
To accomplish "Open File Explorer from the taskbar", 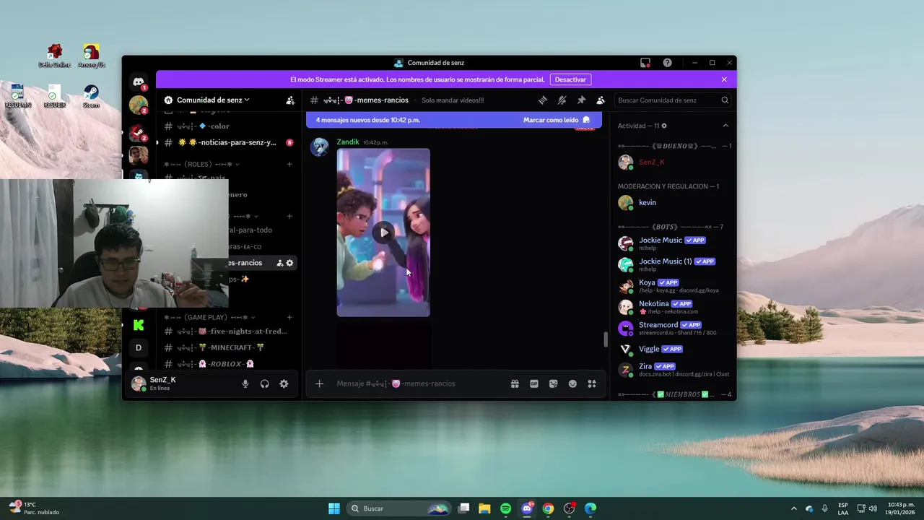I will (484, 508).
